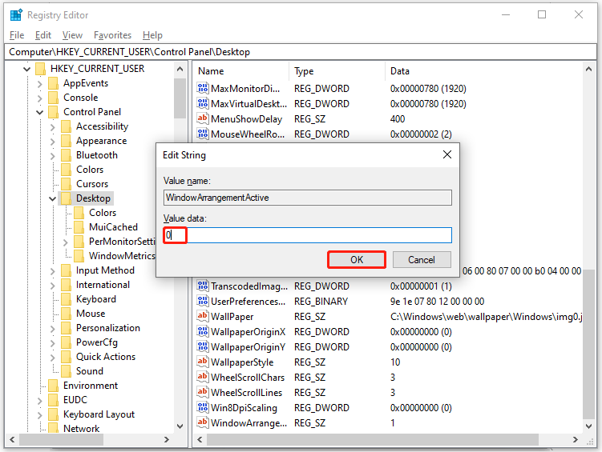Close the Edit String dialog
The height and width of the screenshot is (452, 602).
447,154
